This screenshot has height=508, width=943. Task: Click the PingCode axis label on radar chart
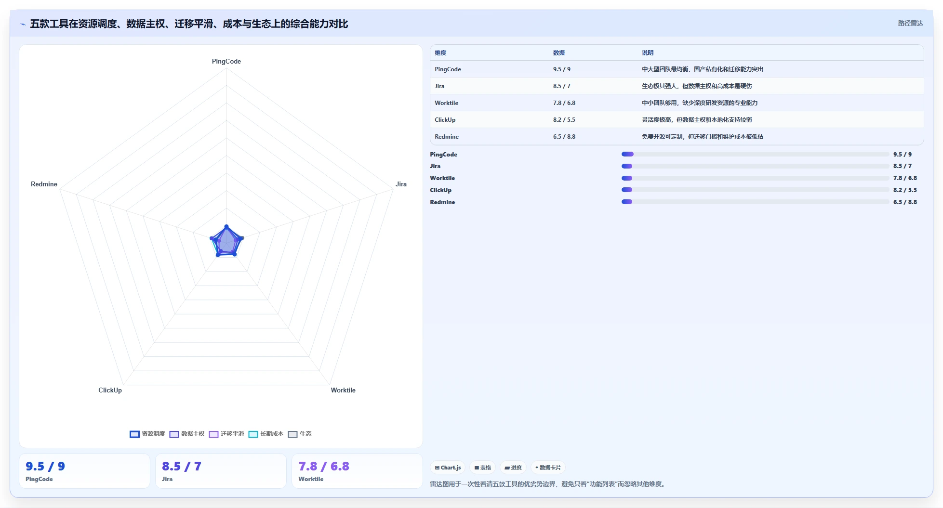[226, 61]
